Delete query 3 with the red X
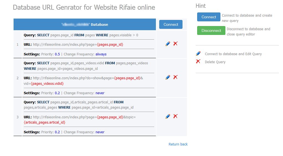Screen dimensions: 283x156 [x=175, y=116]
